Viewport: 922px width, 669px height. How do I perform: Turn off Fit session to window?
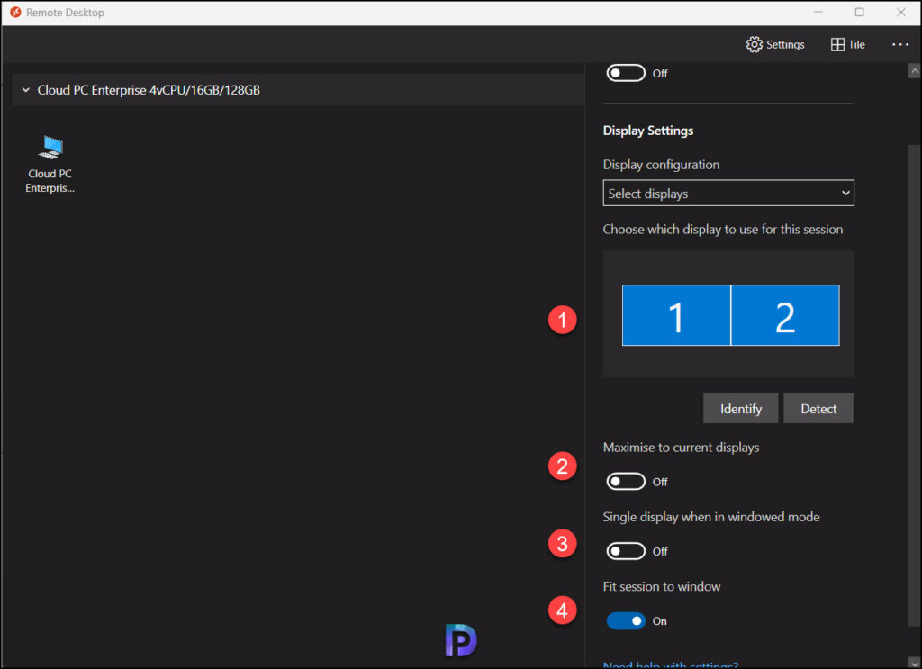click(626, 620)
